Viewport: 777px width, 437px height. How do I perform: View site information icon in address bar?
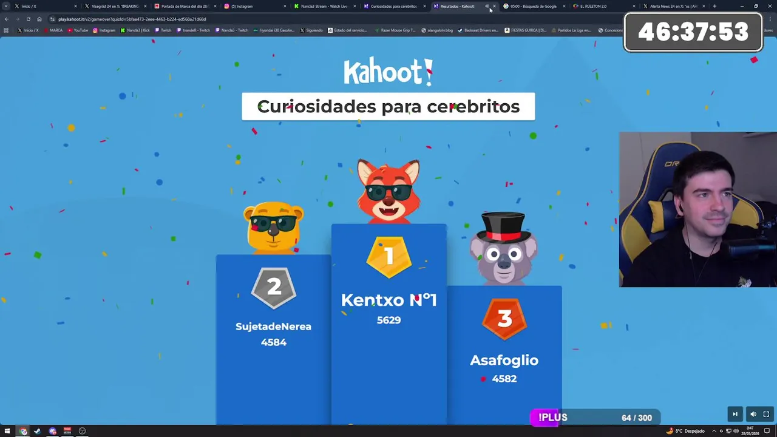pyautogui.click(x=53, y=19)
